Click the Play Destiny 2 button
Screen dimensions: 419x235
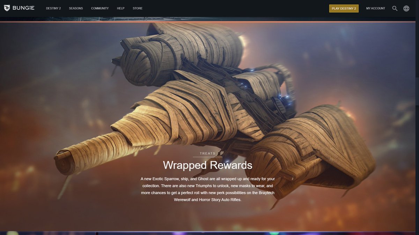pos(344,8)
